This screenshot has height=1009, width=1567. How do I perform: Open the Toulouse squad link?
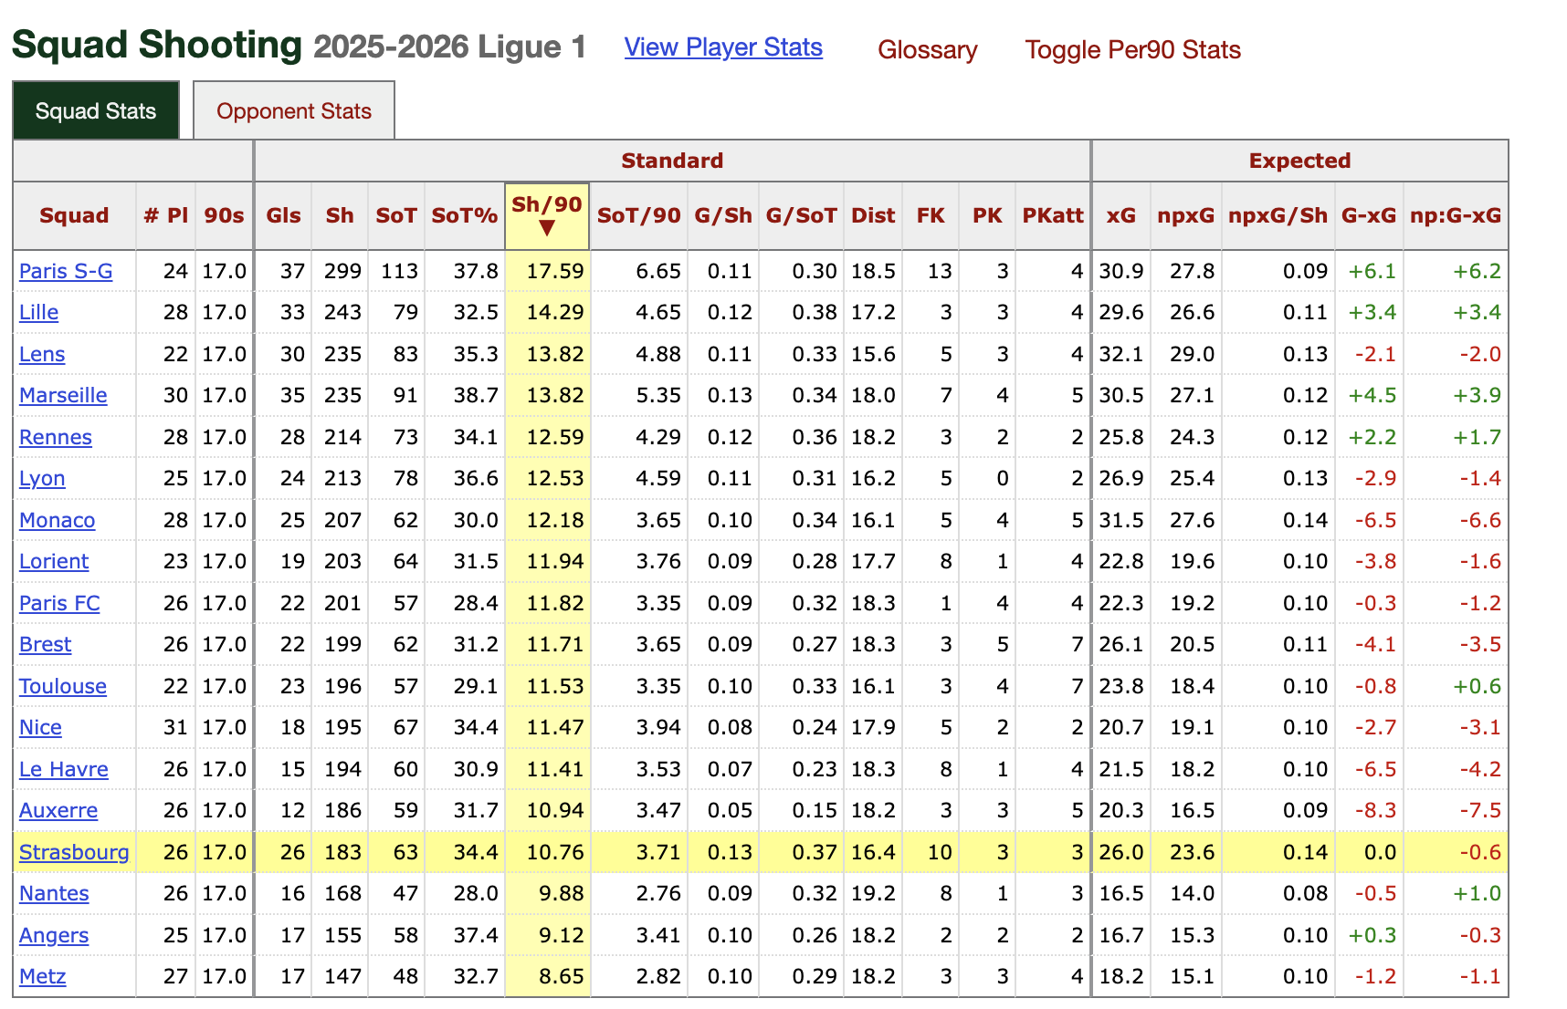(x=63, y=686)
